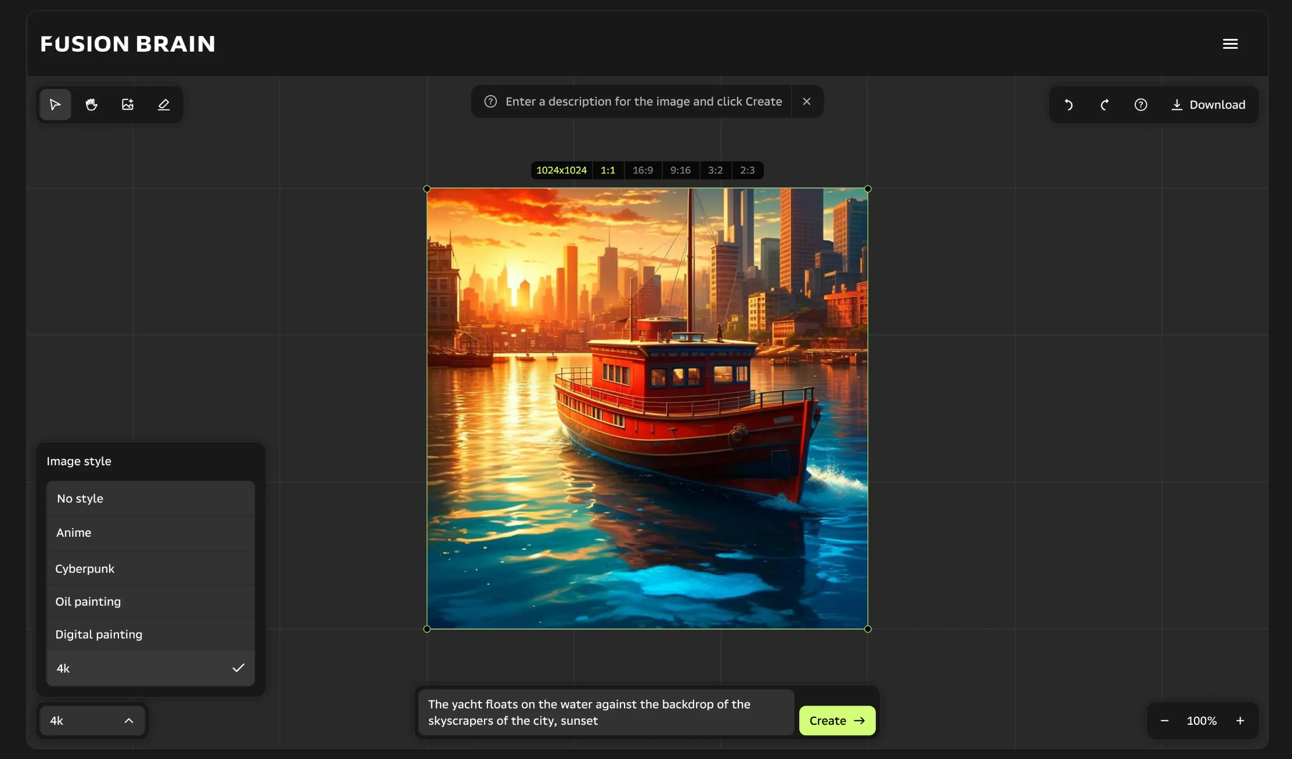Image resolution: width=1292 pixels, height=759 pixels.
Task: Open the 1024x1024 resolution dropdown
Action: pos(561,170)
